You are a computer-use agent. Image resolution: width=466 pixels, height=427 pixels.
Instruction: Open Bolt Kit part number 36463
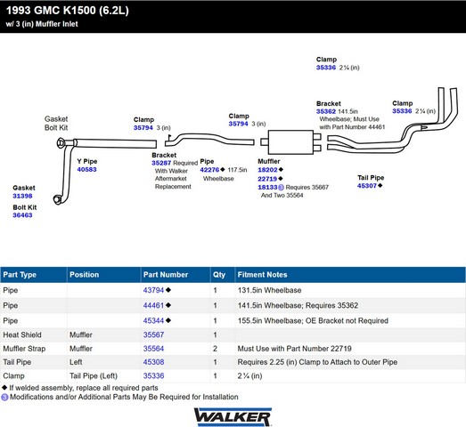click(22, 215)
